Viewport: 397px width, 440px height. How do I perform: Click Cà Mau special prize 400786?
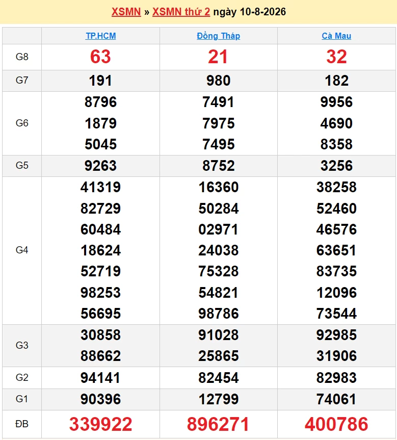[x=336, y=424]
